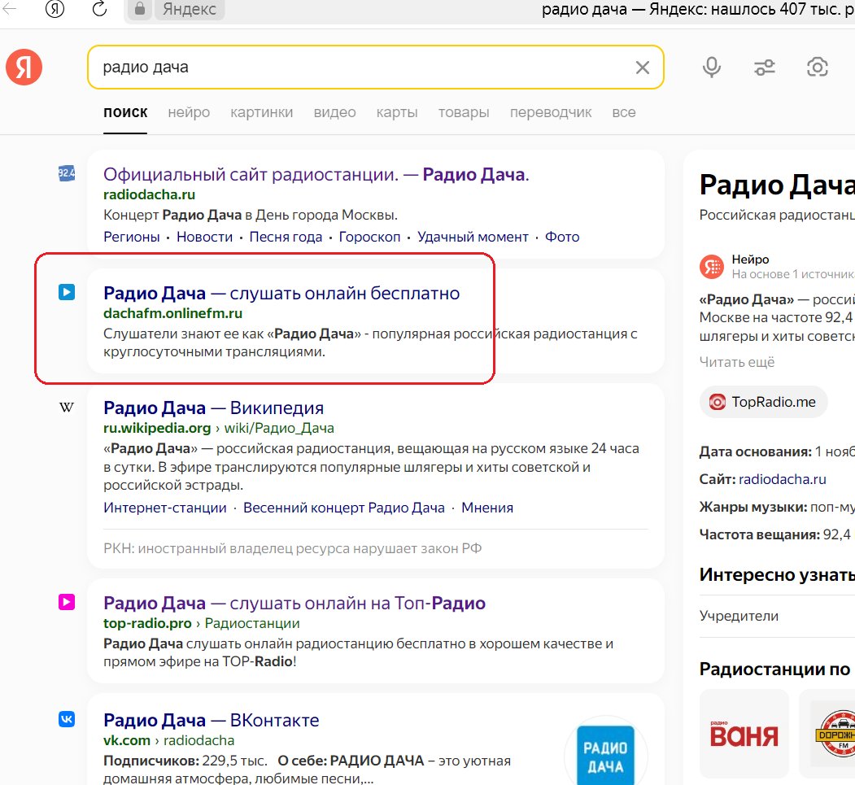855x785 pixels.
Task: Start voice search with microphone icon
Action: coord(711,67)
